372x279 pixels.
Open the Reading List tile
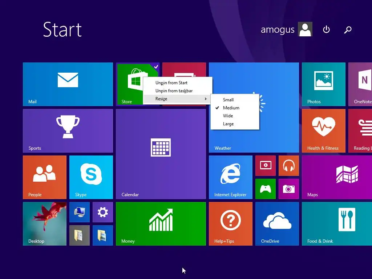pos(360,131)
